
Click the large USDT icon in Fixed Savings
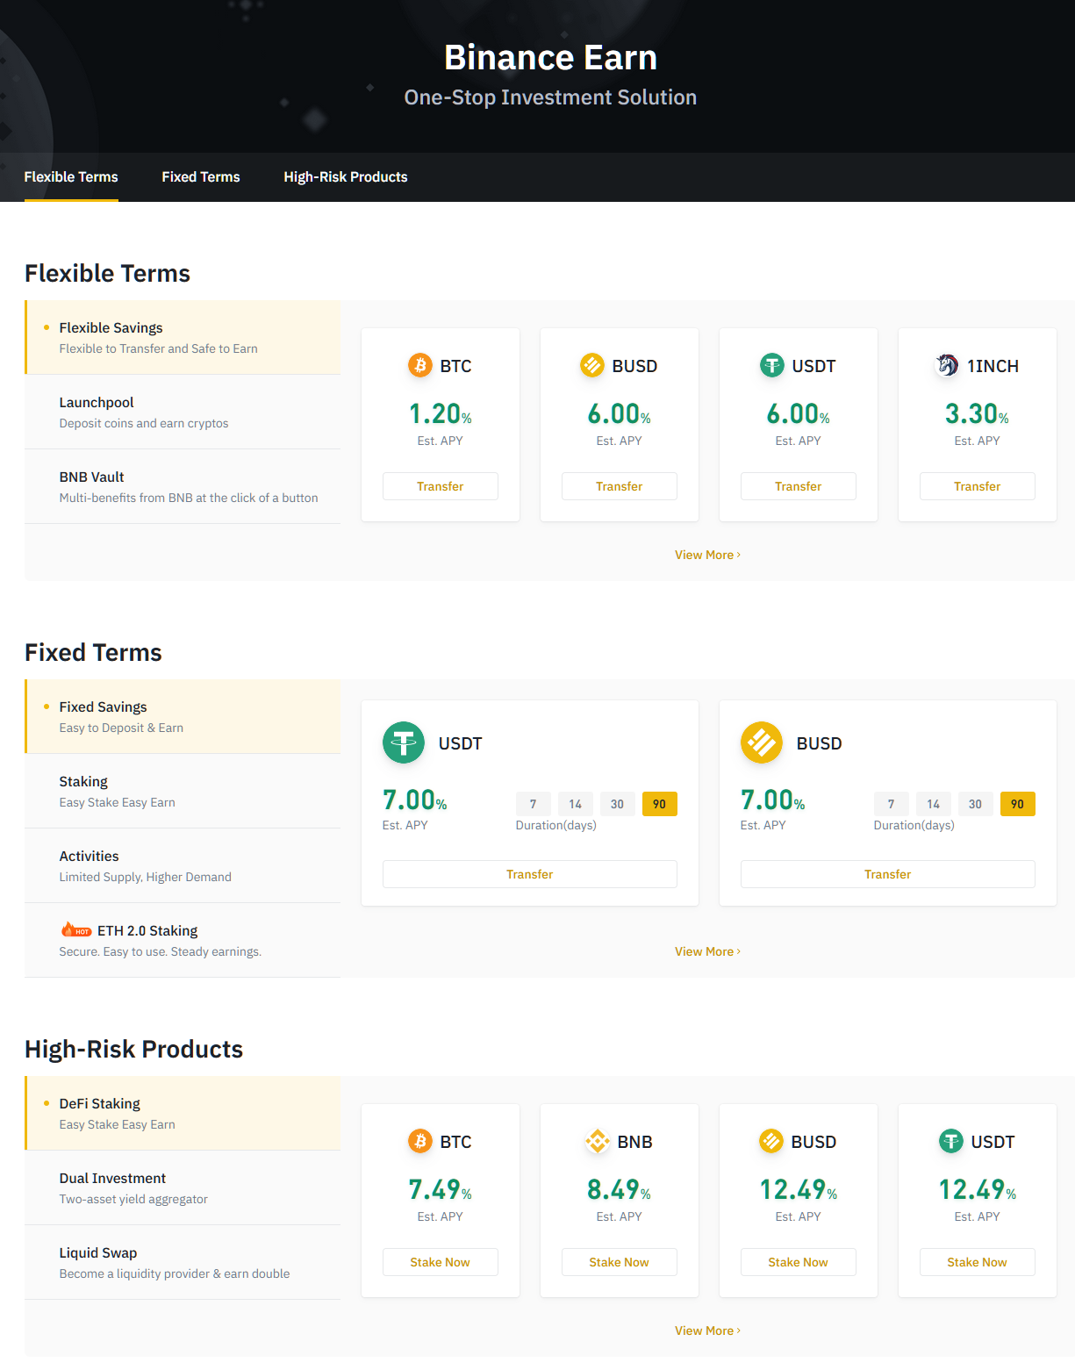(404, 742)
